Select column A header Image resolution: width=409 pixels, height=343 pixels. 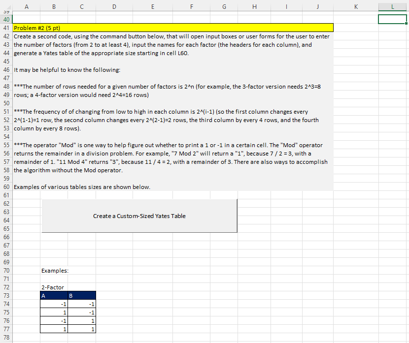pos(26,7)
